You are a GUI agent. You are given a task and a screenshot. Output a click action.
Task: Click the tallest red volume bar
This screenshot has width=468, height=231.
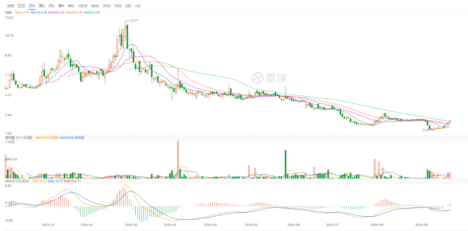[178, 159]
